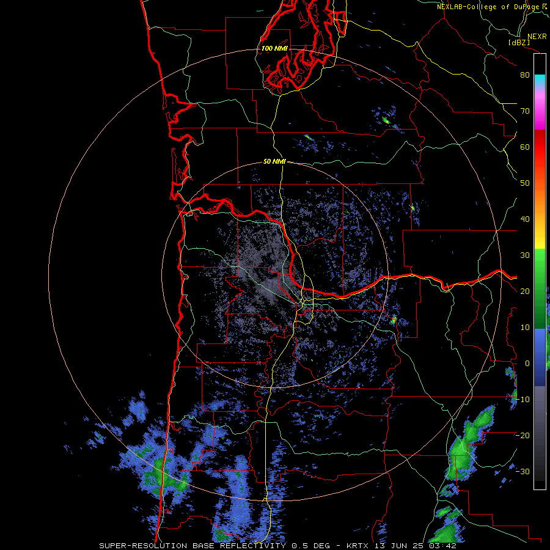The height and width of the screenshot is (550, 550).
Task: Click the -30 value on the dBZ scale
Action: click(522, 472)
